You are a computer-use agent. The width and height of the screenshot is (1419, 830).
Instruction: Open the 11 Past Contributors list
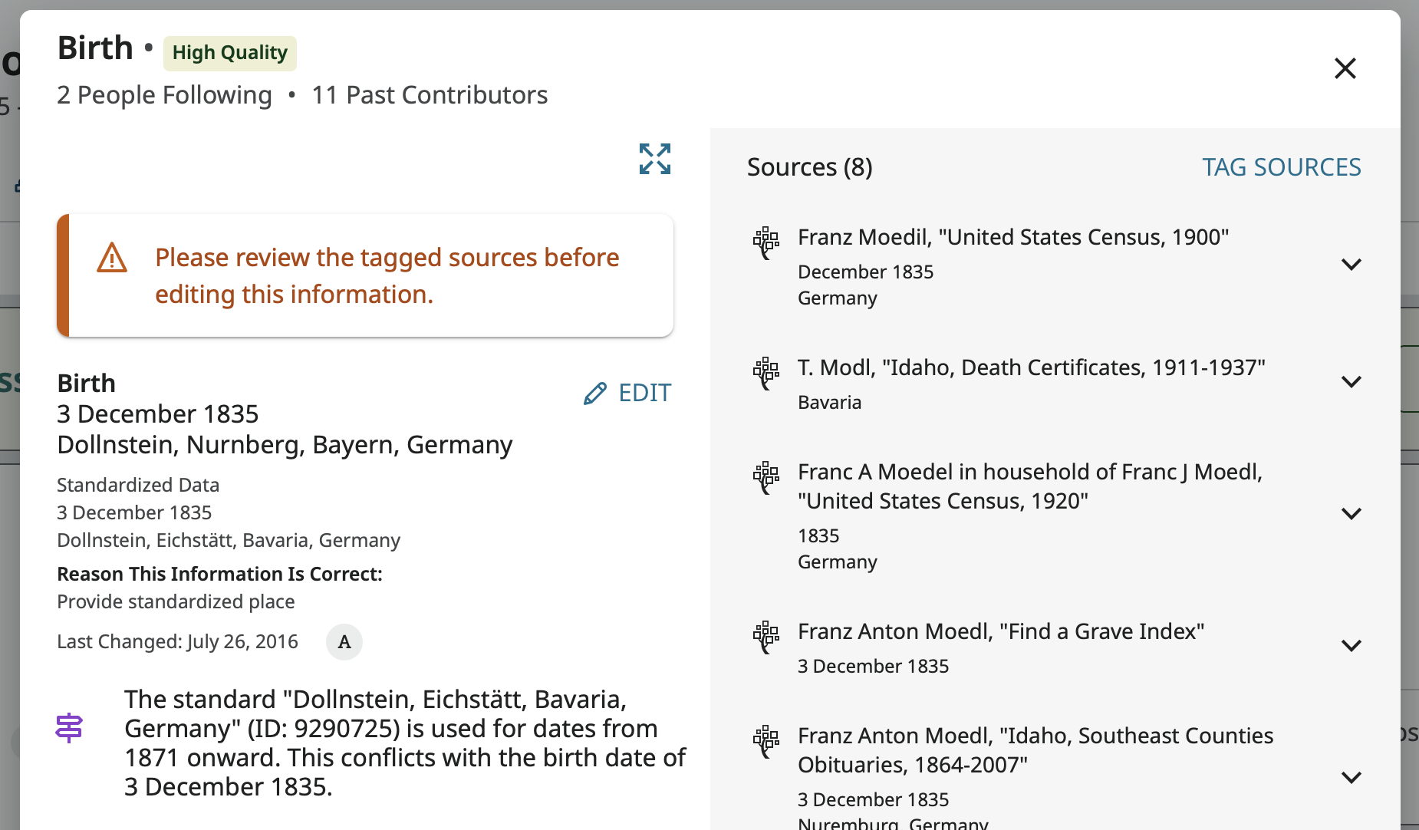[x=430, y=95]
